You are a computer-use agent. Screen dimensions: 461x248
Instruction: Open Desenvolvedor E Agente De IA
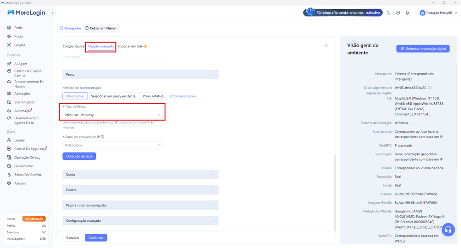[x=26, y=120]
